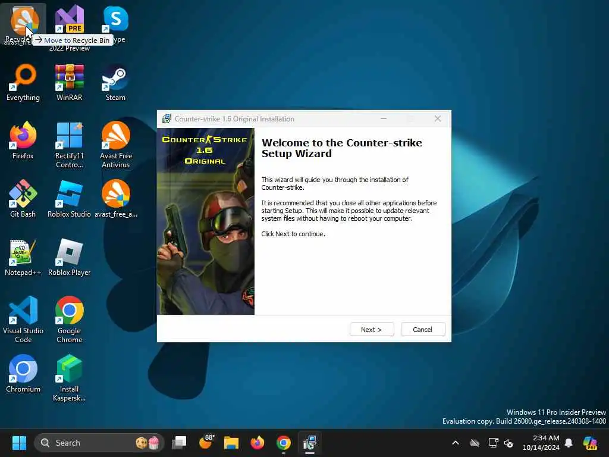Viewport: 609px width, 457px height.
Task: Open the Everything desktop shortcut
Action: point(23,83)
